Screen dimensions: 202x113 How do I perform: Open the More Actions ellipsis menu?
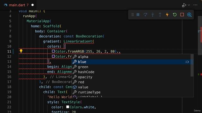pos(195,5)
